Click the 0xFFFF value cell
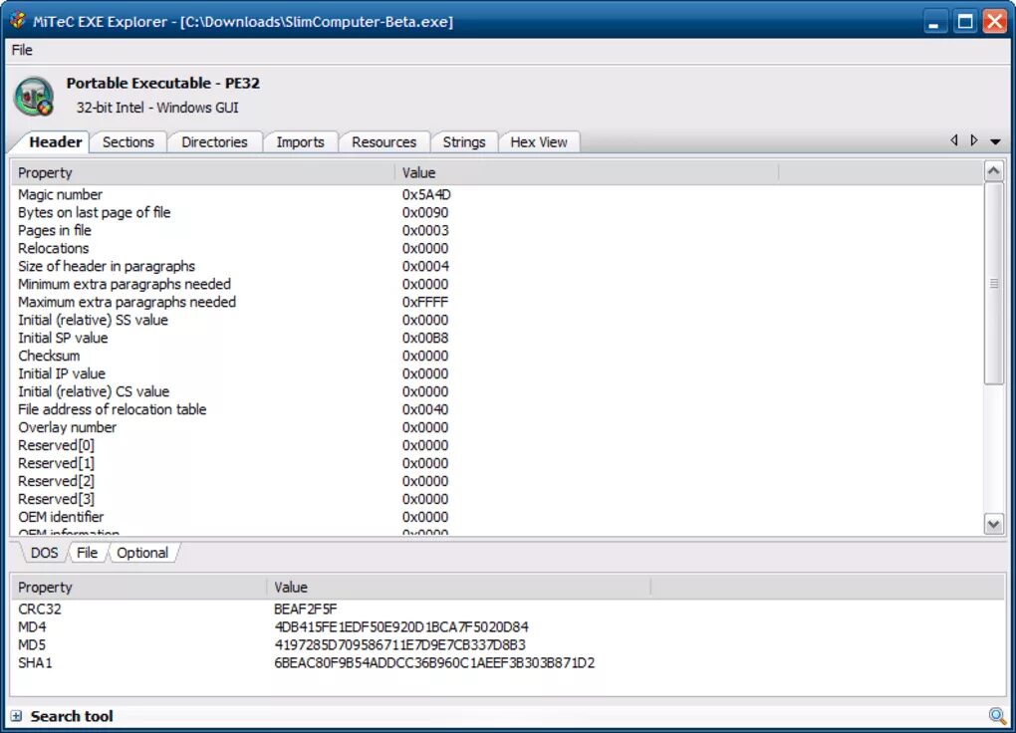 [x=425, y=302]
